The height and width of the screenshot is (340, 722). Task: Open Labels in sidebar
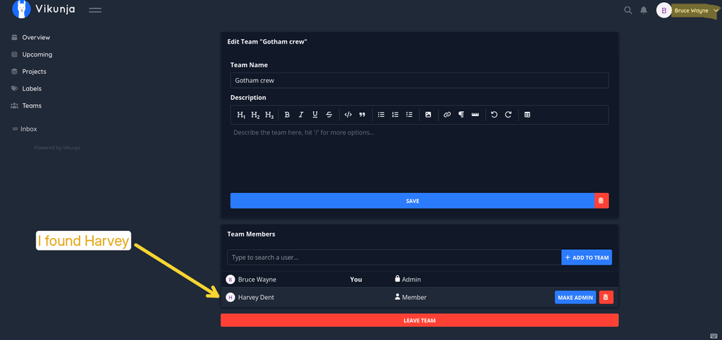[x=32, y=88]
